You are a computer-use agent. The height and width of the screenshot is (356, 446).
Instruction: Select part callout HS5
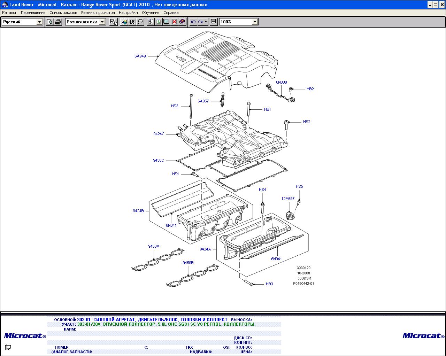(299, 187)
